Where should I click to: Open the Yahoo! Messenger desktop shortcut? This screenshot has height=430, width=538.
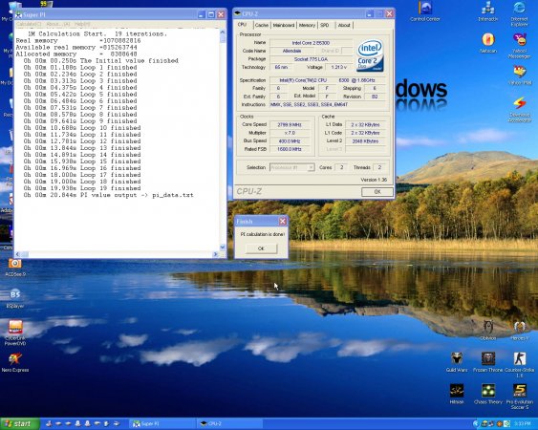519,45
